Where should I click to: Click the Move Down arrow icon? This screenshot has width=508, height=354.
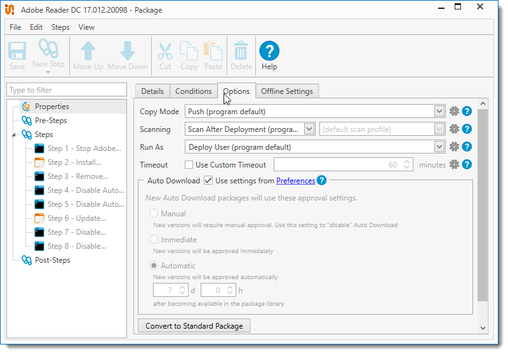tap(128, 51)
